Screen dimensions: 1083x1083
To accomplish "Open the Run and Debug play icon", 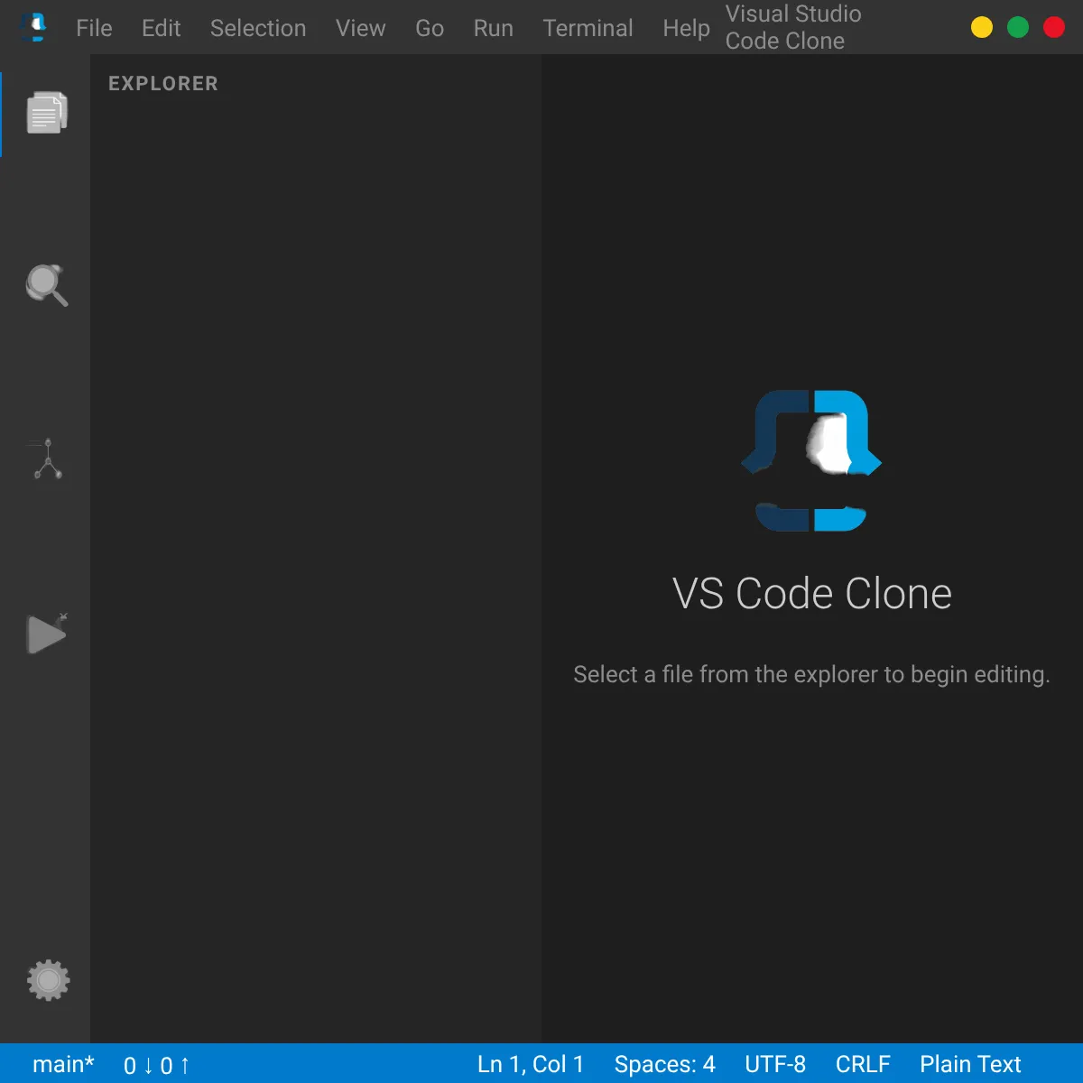I will pos(46,634).
